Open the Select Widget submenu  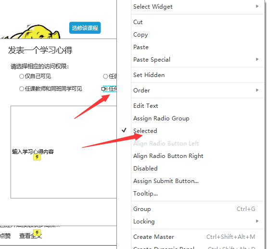coord(198,7)
